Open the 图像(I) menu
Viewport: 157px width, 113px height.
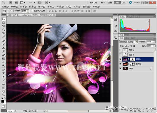point(23,7)
